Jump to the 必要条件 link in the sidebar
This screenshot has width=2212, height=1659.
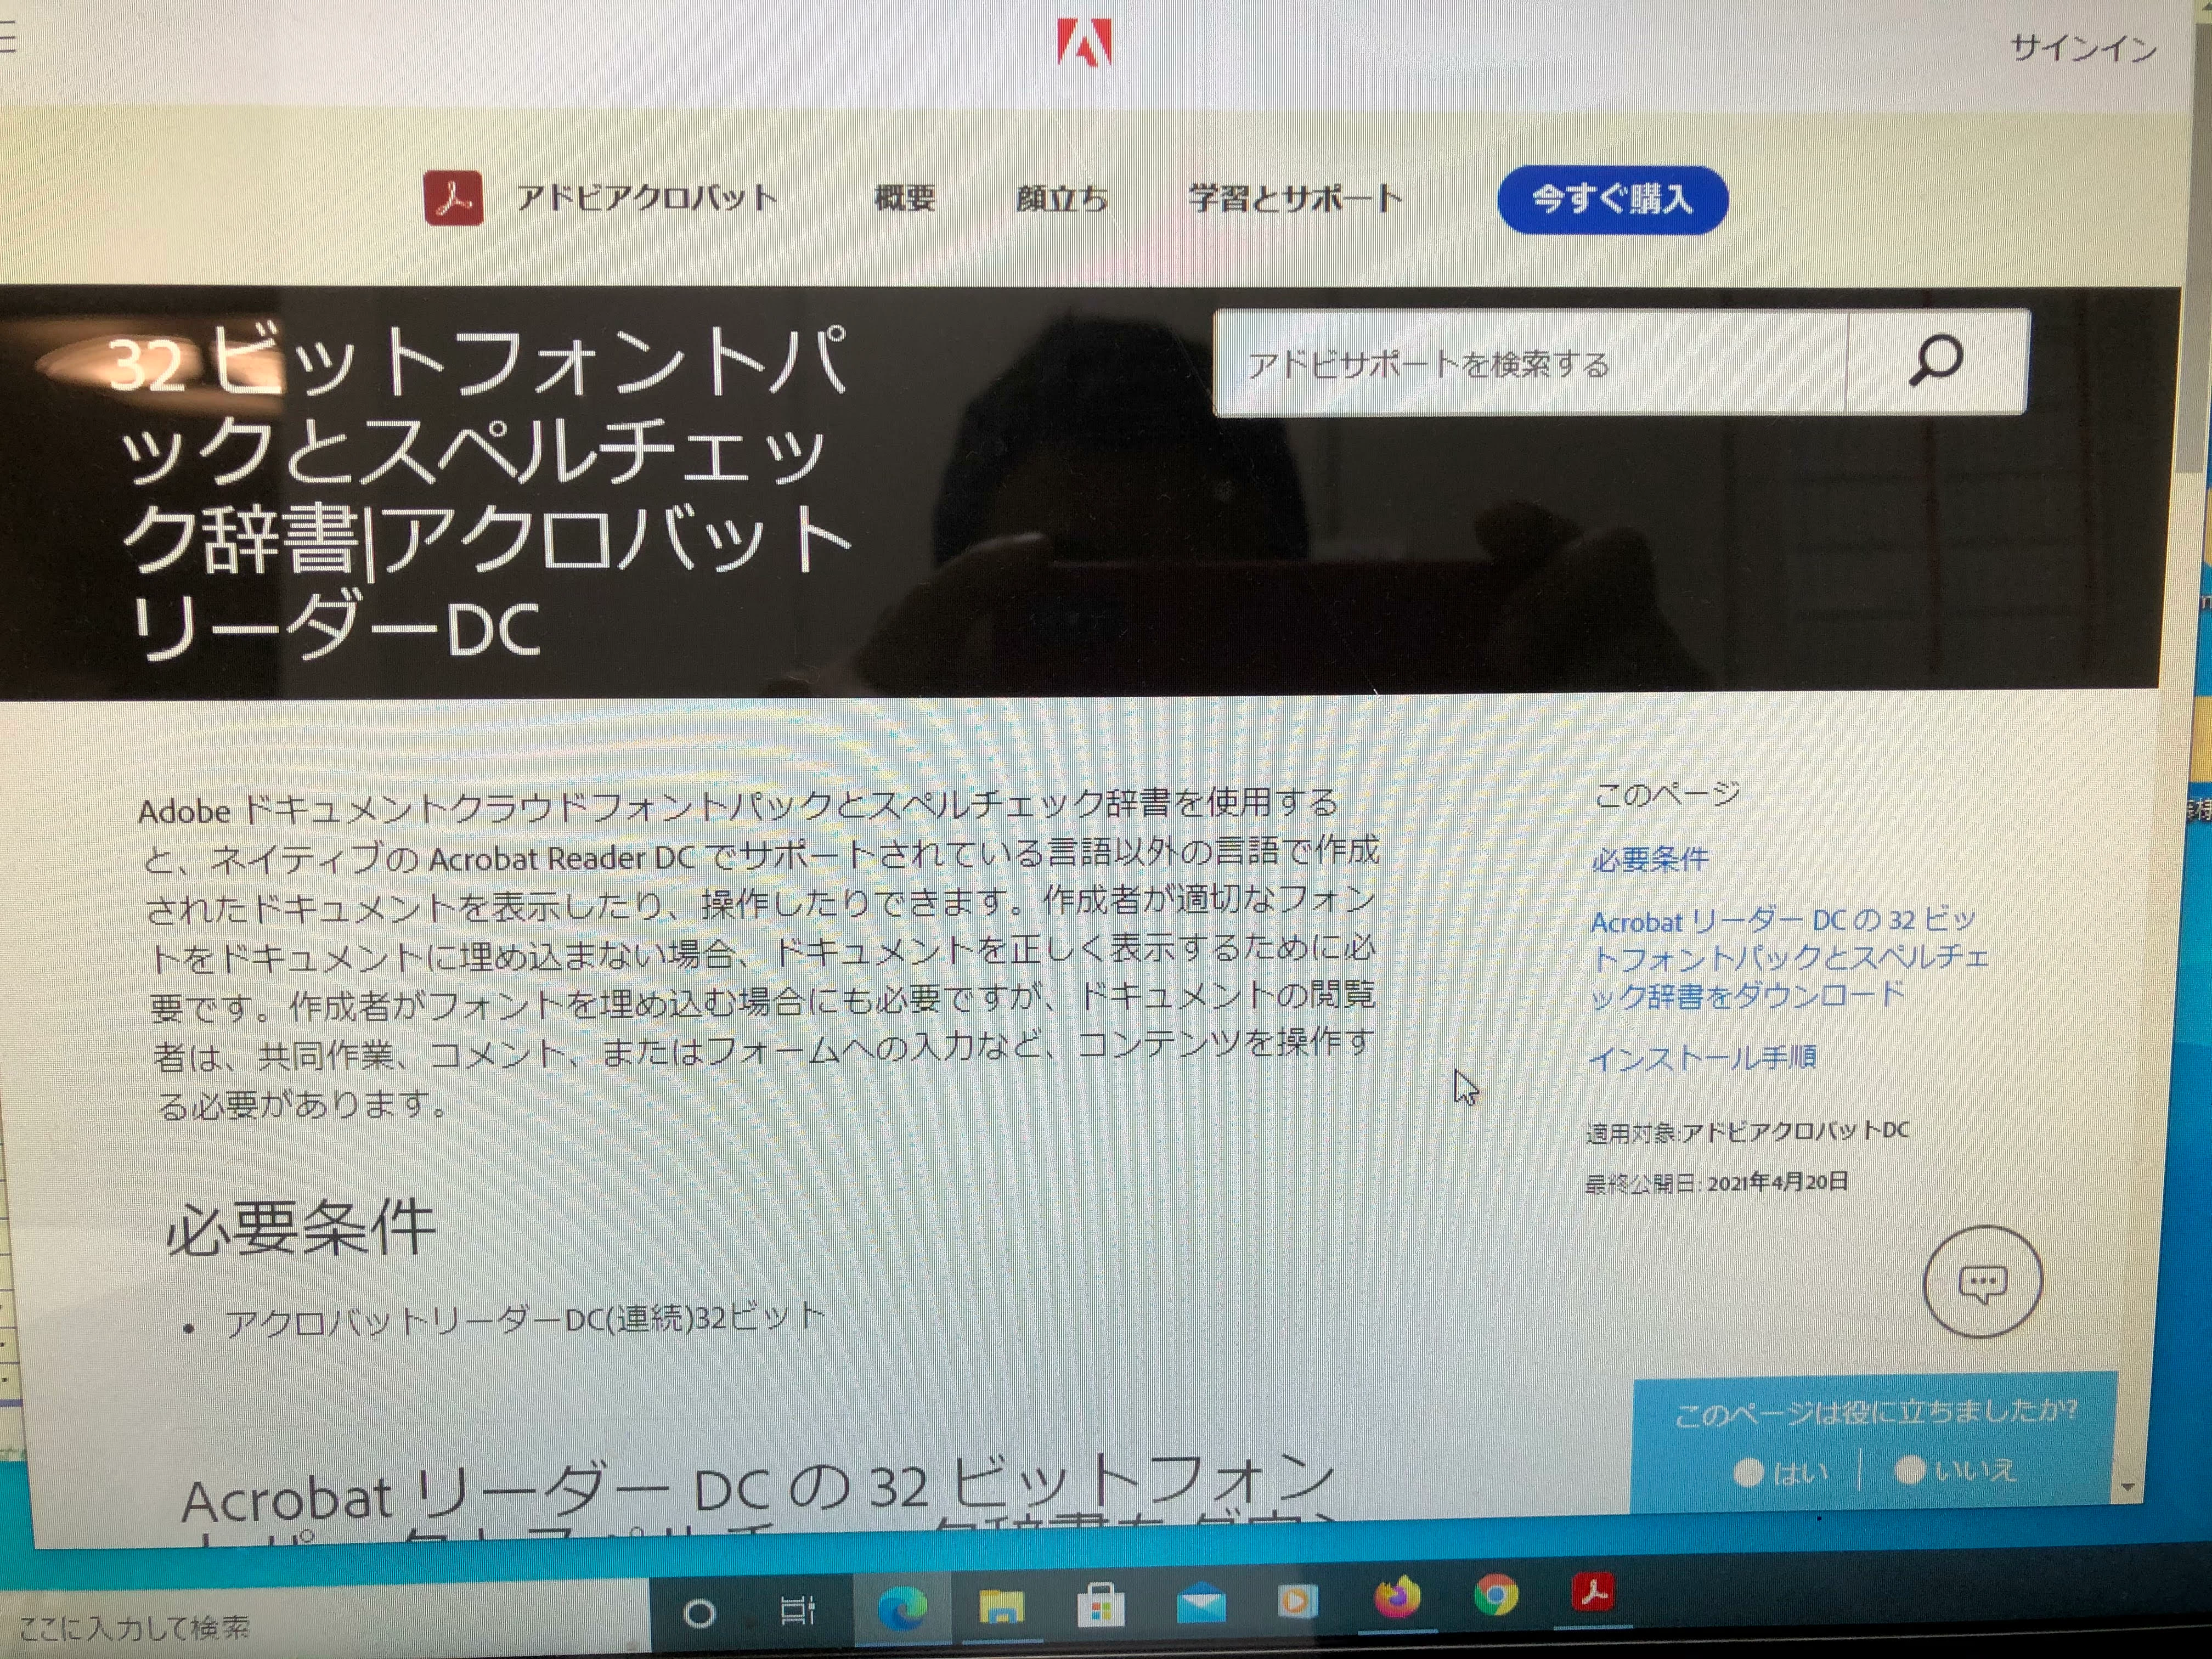[1650, 859]
